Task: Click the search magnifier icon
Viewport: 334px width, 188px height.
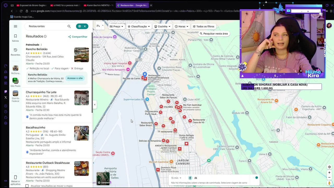Action: point(69,26)
